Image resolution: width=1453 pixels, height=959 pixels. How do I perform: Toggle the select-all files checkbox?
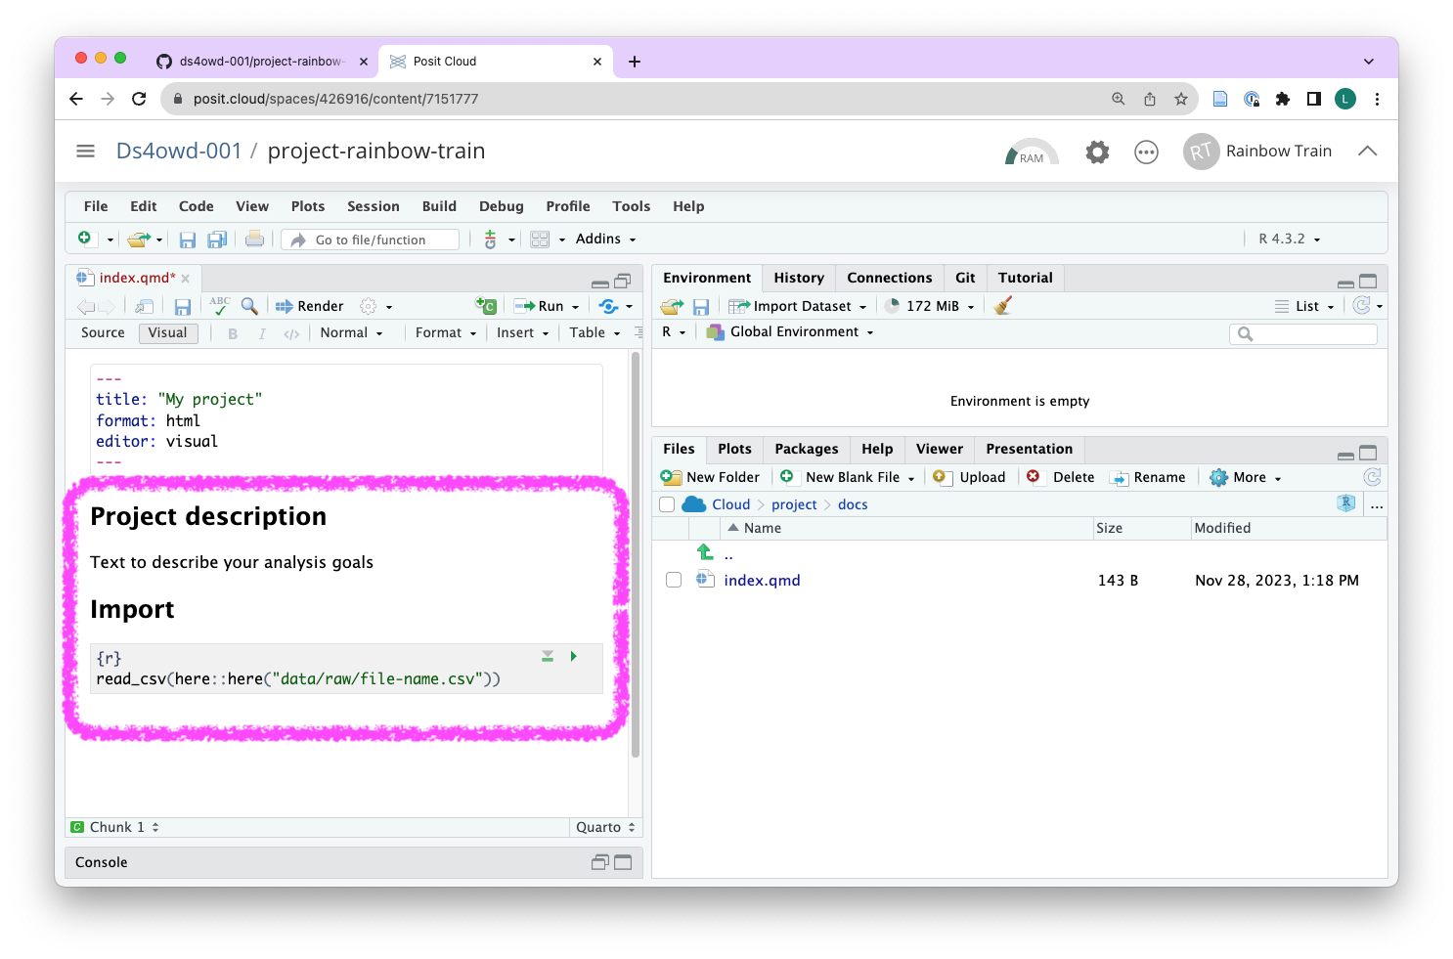(x=667, y=504)
